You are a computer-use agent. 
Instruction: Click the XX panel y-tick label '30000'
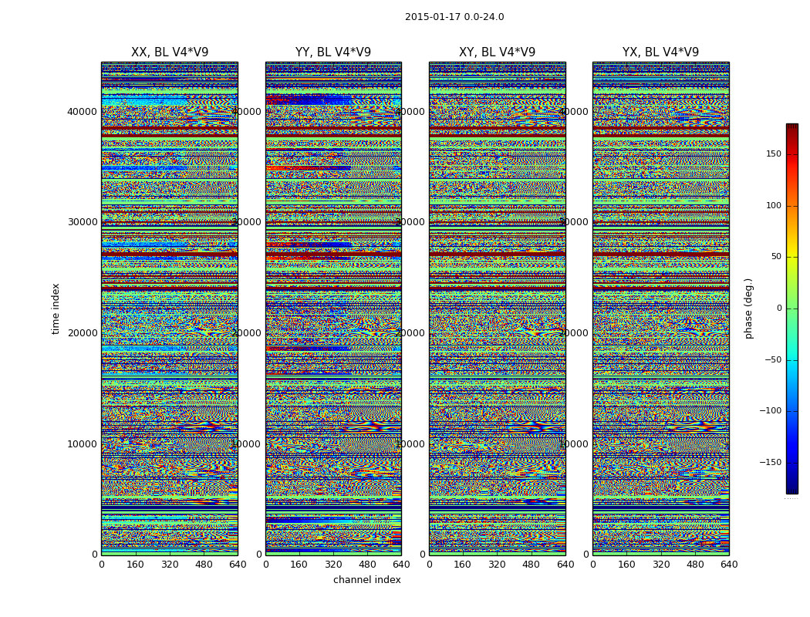point(82,222)
